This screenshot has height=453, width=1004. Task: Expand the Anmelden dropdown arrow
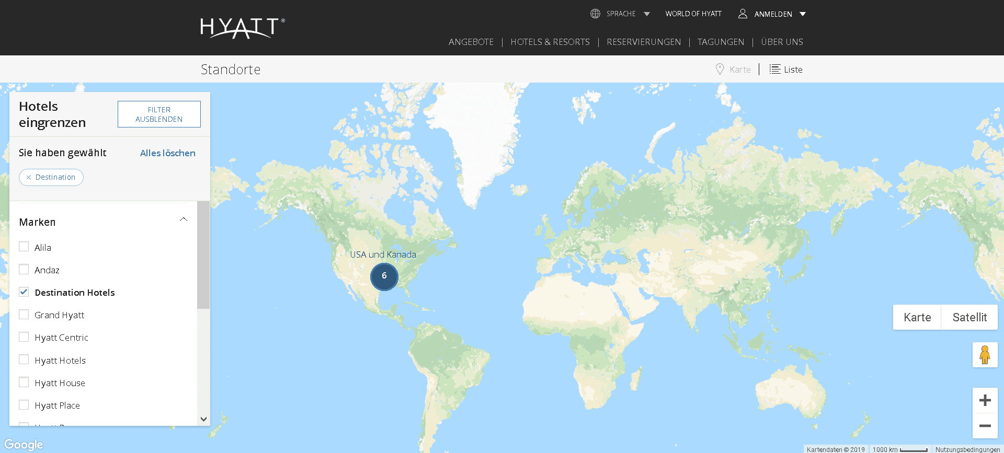[x=803, y=14]
